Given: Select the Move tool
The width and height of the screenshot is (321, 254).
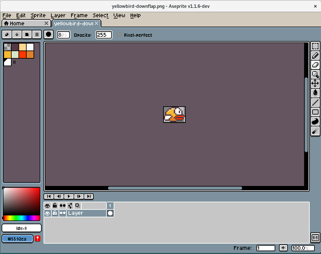Looking at the screenshot, I should [x=315, y=84].
